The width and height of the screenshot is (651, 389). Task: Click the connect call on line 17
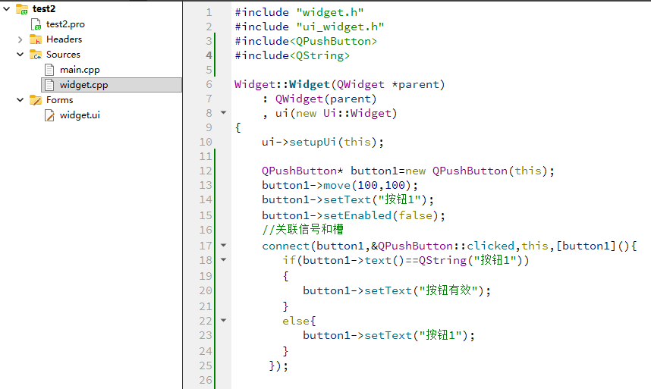point(285,246)
